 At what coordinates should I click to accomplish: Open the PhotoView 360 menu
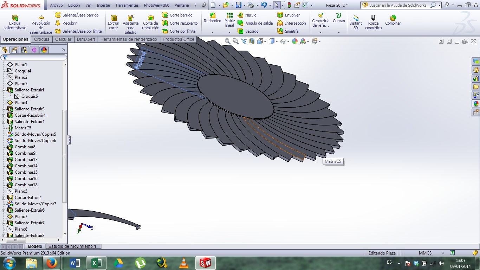coord(156,5)
